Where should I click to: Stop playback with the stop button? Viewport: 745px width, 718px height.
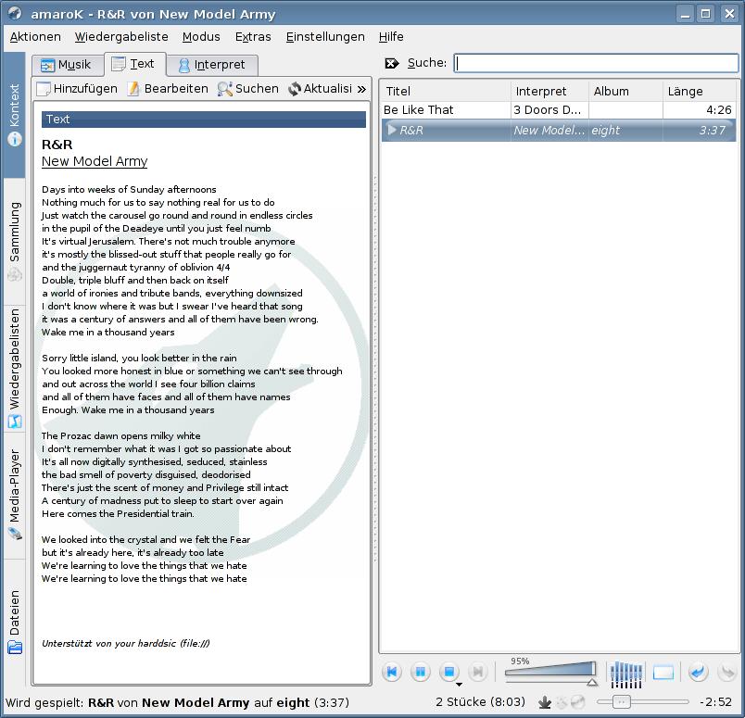(x=449, y=672)
